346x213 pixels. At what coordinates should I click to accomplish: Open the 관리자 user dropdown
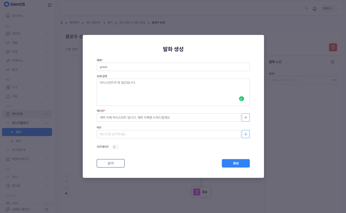pos(328,9)
